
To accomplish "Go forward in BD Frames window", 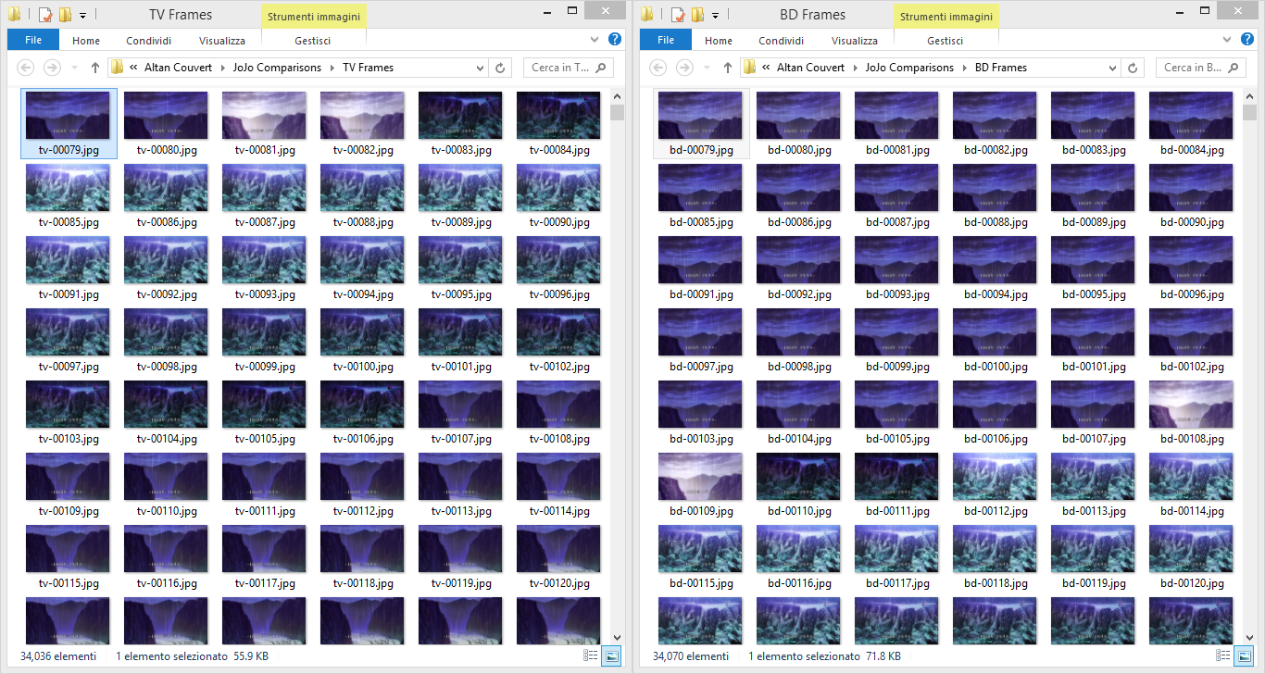I will 684,68.
